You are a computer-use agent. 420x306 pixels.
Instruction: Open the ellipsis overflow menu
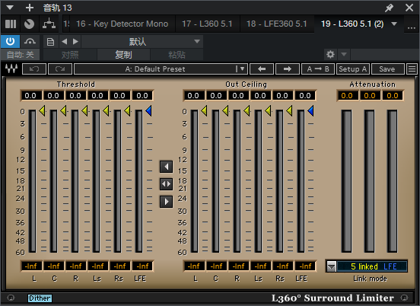point(412,27)
